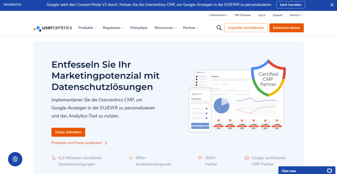Open the Deutsch language selector
Viewport: 337px width, 174px height.
point(296,15)
